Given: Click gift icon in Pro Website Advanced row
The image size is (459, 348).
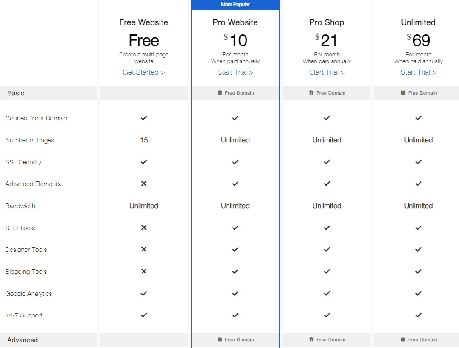Looking at the screenshot, I should point(220,339).
